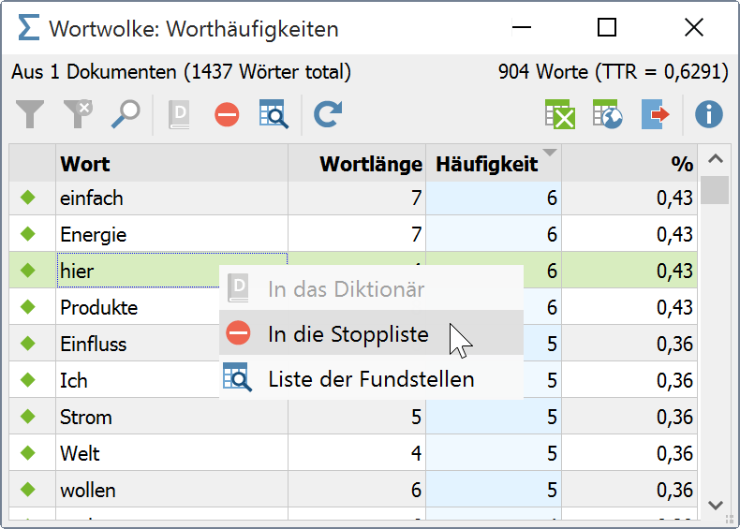
Task: Click percentage 0,43 in Energie row
Action: [674, 234]
